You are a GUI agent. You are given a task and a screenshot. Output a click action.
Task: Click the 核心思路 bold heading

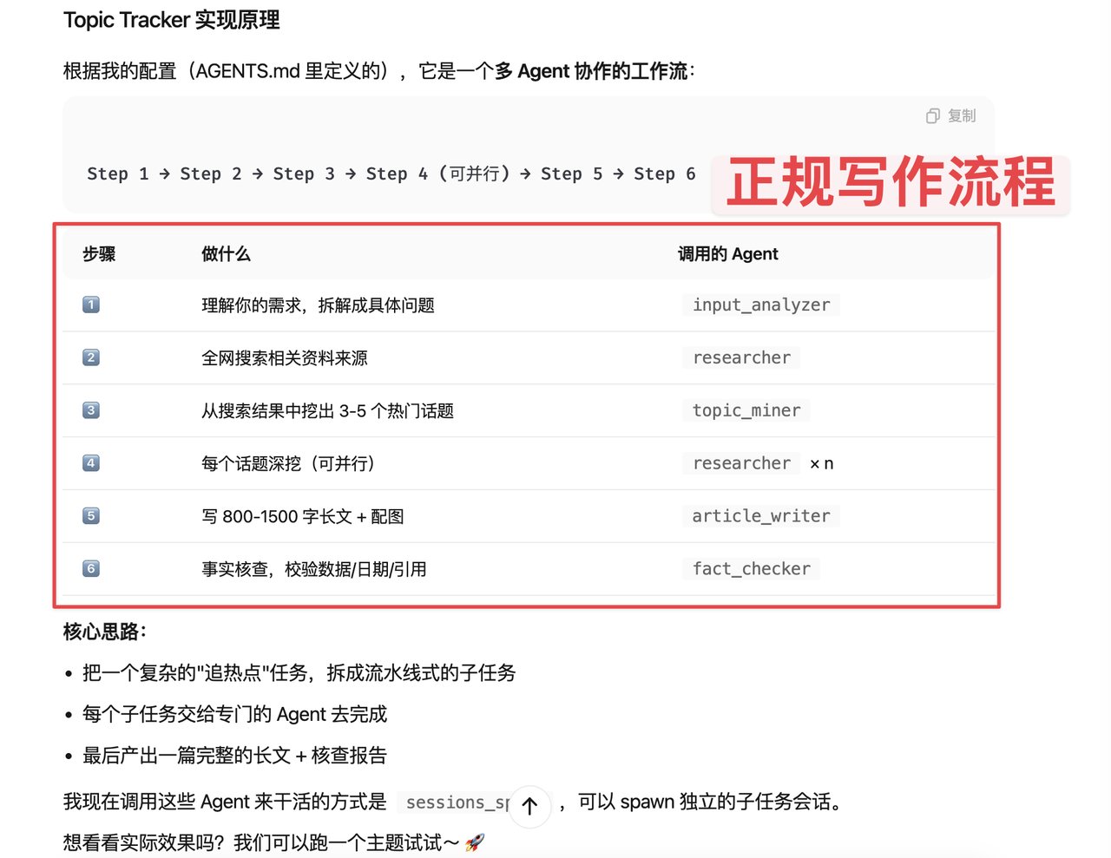tap(104, 632)
